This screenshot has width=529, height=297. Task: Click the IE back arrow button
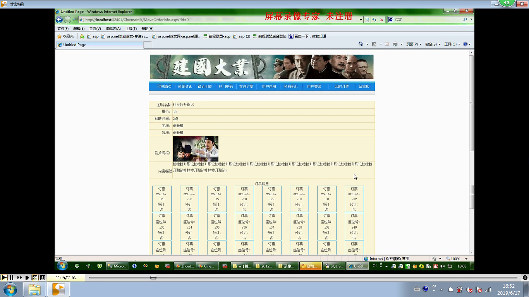pos(59,20)
